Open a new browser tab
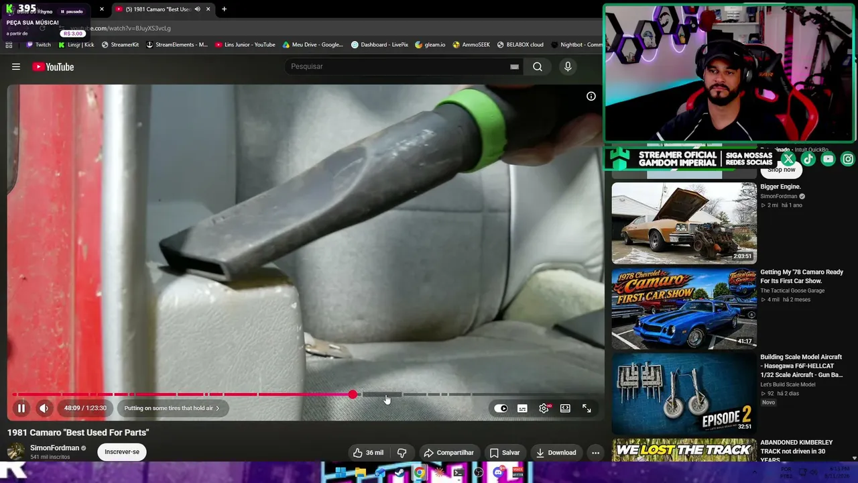 pos(224,9)
